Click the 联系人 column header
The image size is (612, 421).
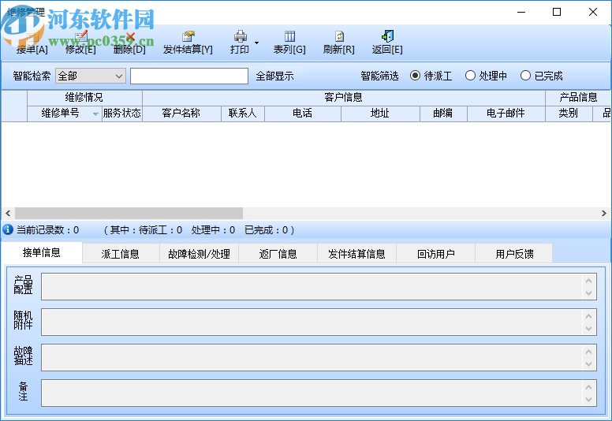pyautogui.click(x=243, y=114)
